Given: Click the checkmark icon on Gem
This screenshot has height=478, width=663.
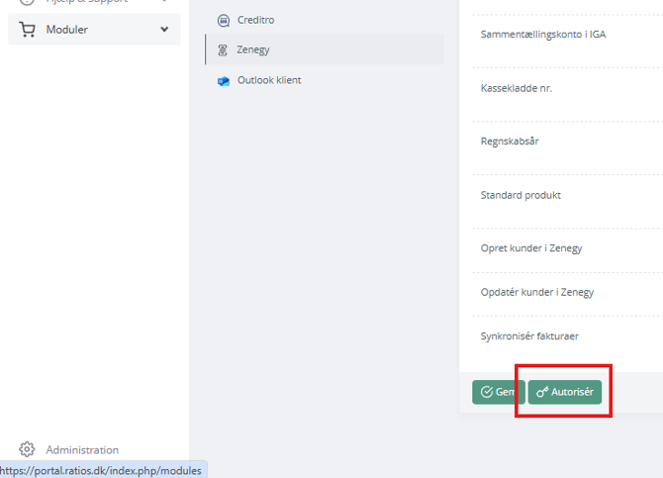Looking at the screenshot, I should point(486,392).
